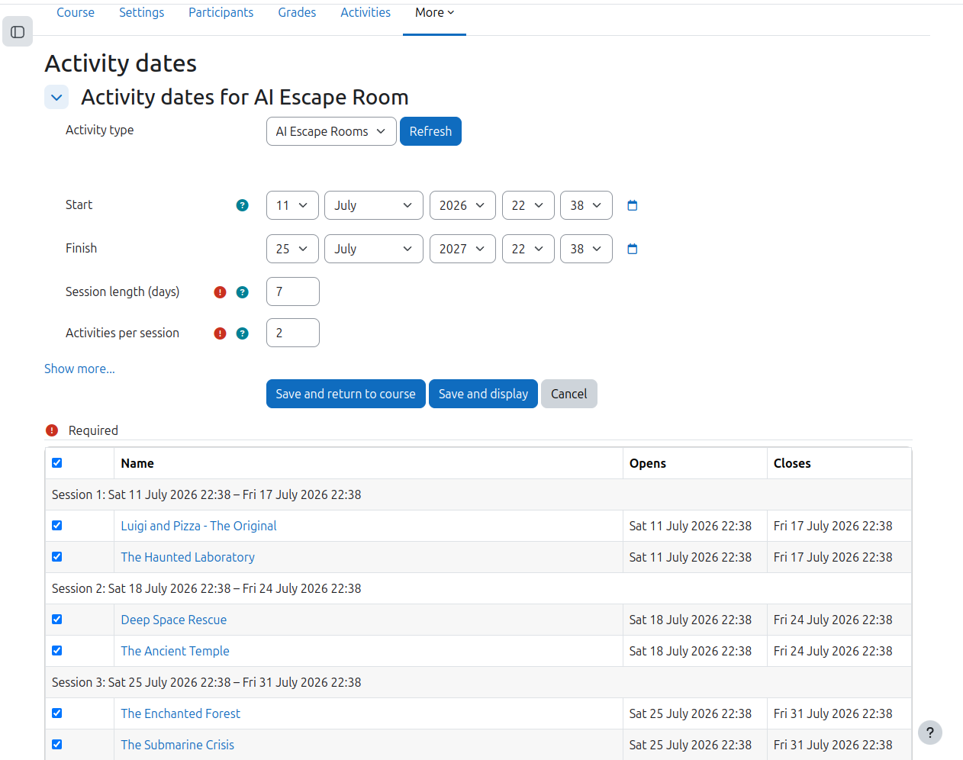The image size is (963, 760).
Task: Focus the Activities per session field
Action: click(293, 333)
